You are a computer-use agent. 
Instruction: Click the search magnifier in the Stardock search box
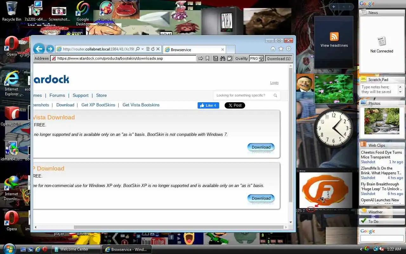pyautogui.click(x=275, y=95)
